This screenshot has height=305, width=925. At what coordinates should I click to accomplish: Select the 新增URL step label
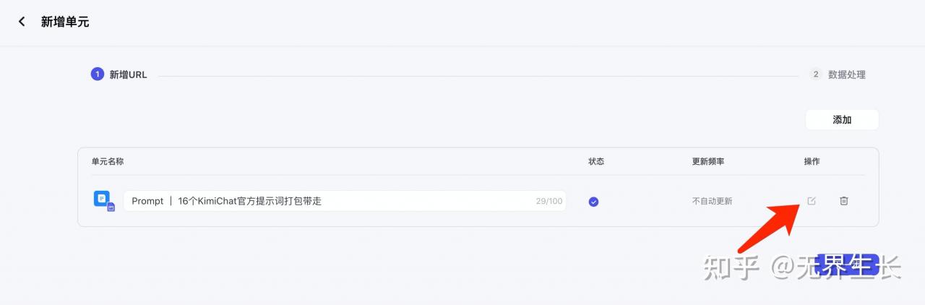click(x=128, y=74)
